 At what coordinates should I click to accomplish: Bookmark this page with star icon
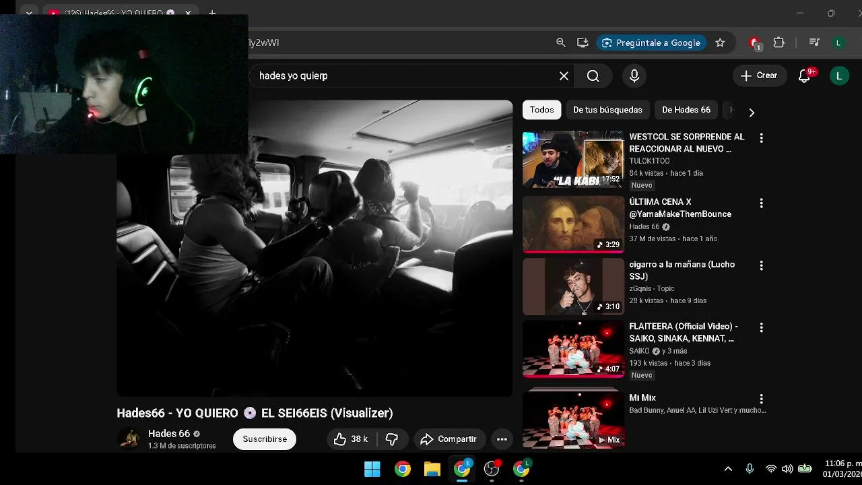(x=720, y=42)
